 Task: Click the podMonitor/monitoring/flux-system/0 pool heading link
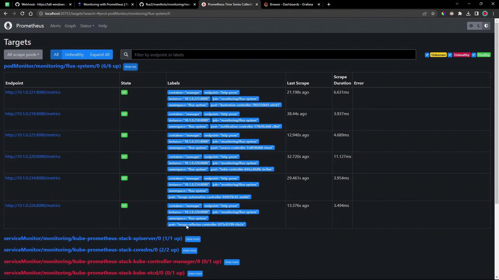point(62,66)
